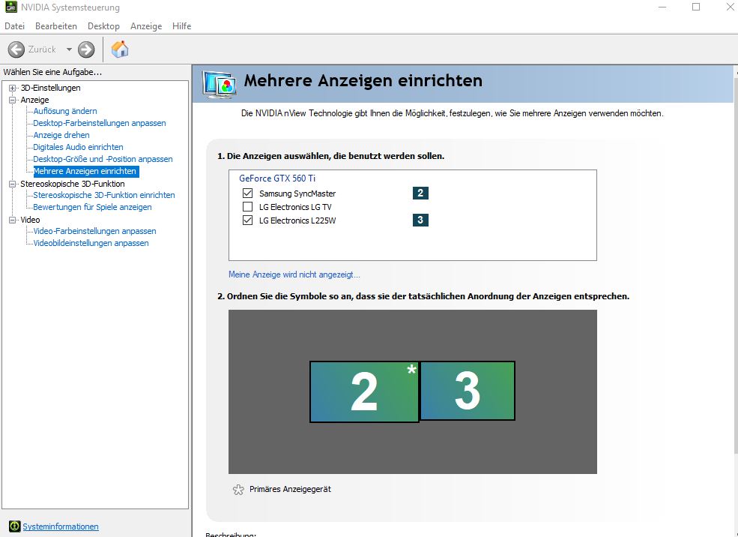Open Video-Farbeinstellungen anpassen
Screen dimensions: 738x537
click(x=94, y=231)
